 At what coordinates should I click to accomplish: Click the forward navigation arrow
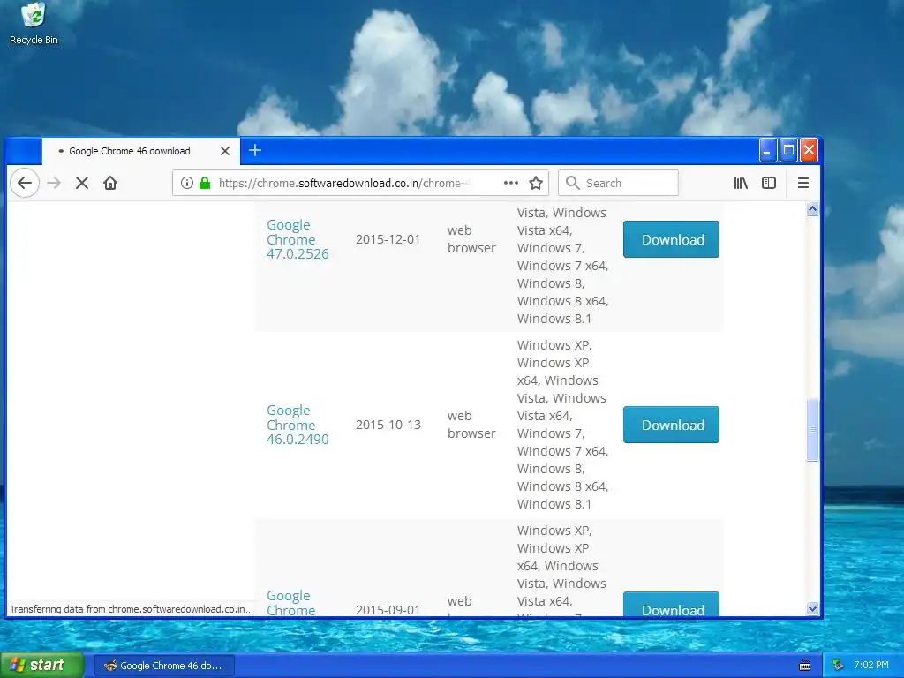(54, 184)
